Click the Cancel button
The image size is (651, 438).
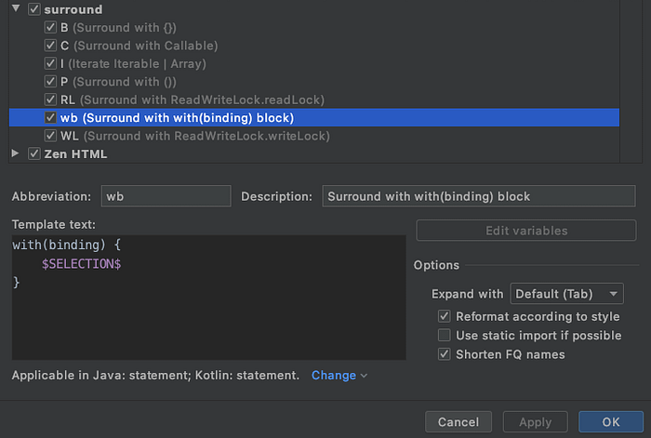(458, 422)
